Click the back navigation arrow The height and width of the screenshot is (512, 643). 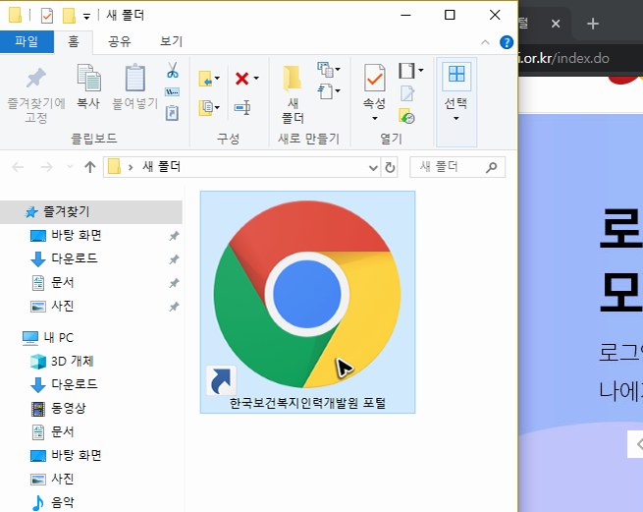[x=18, y=167]
